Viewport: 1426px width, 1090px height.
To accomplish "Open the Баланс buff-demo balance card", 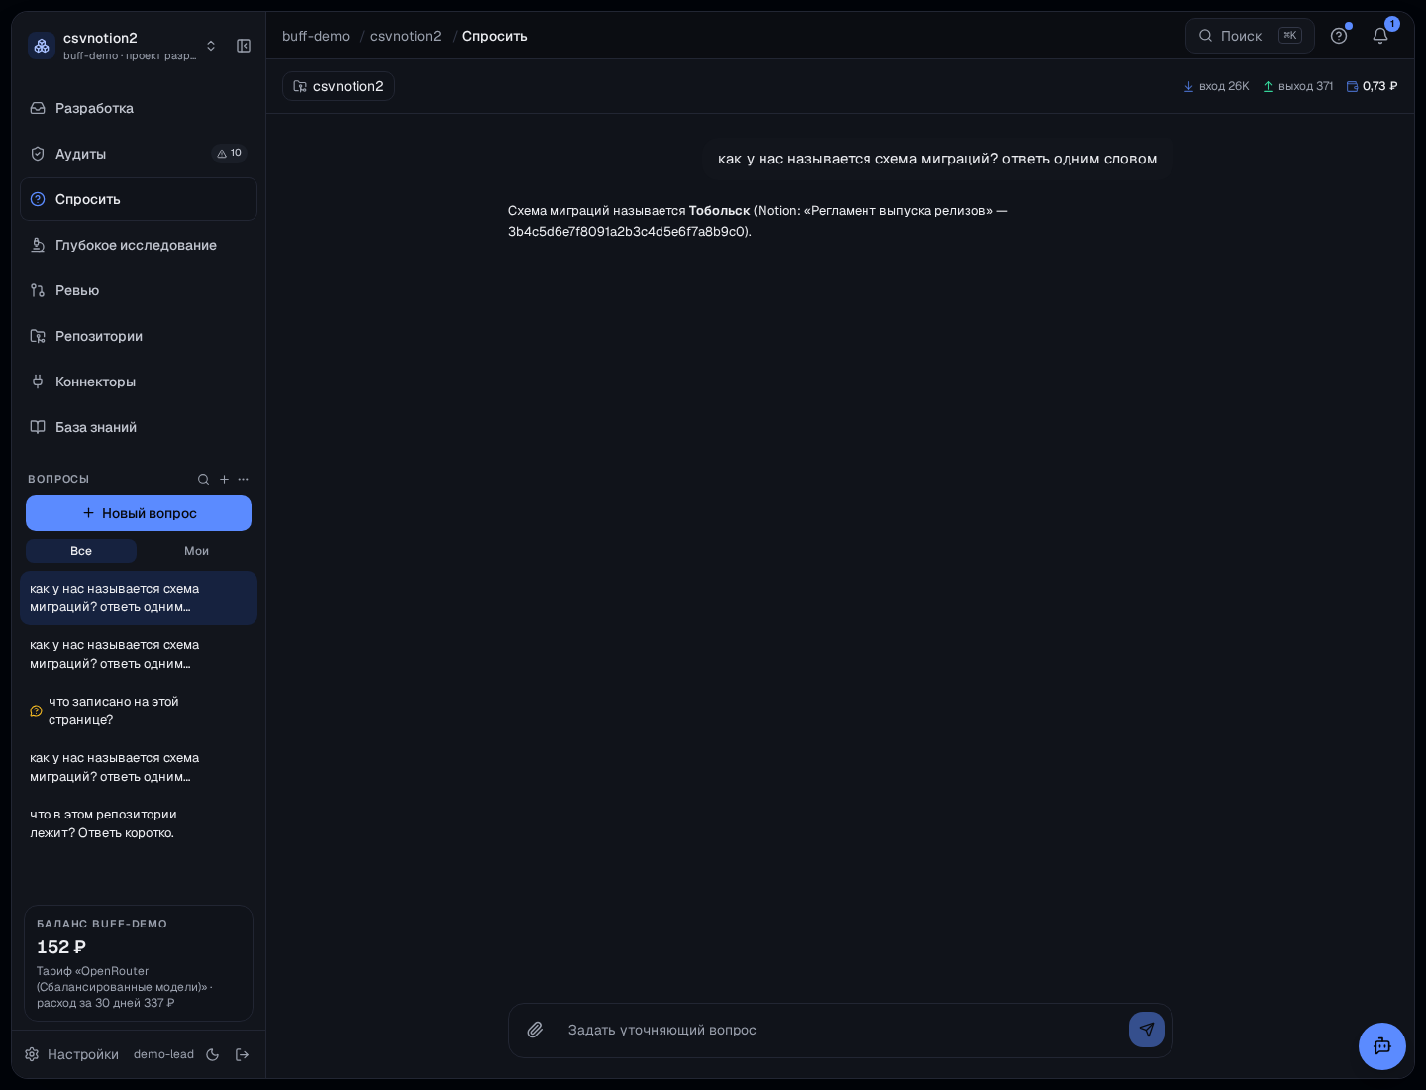I will (139, 963).
